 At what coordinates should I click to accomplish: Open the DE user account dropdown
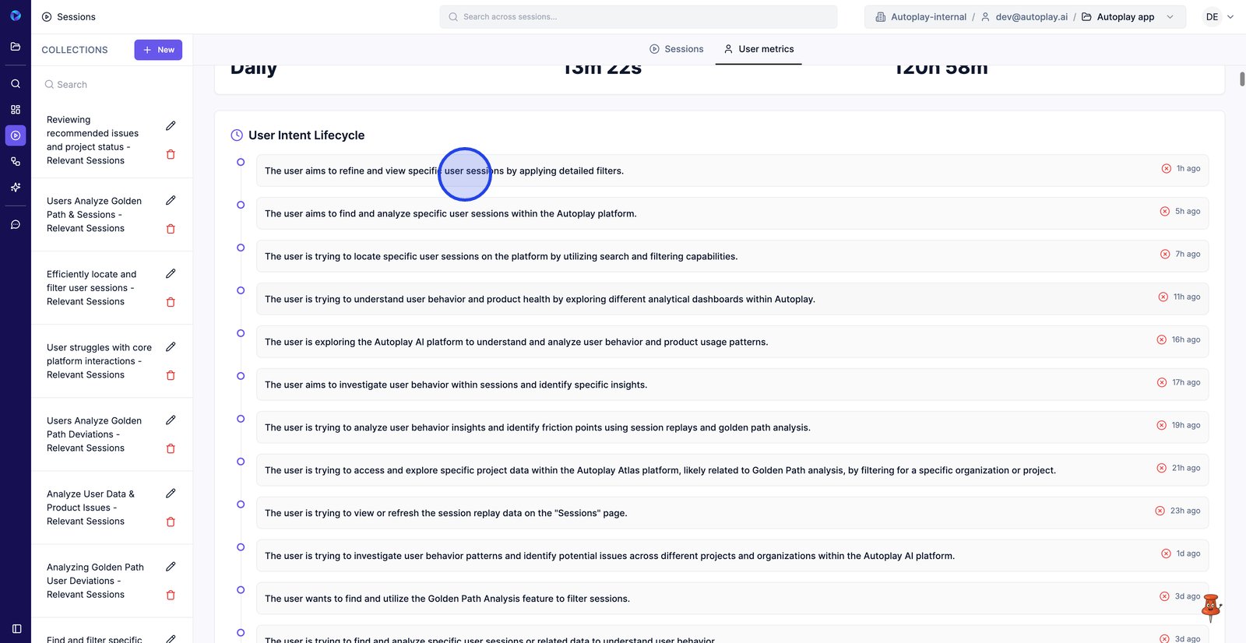1219,17
